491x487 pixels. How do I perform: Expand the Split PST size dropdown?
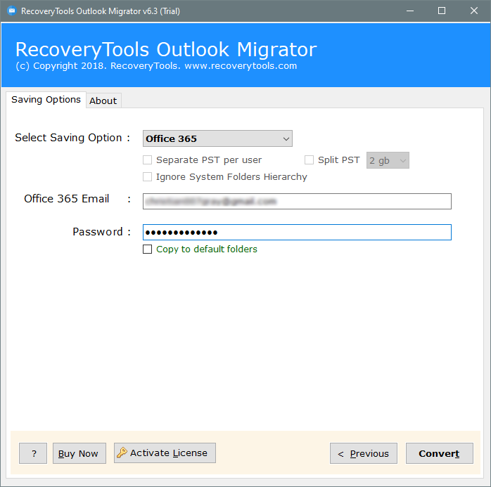click(x=388, y=160)
